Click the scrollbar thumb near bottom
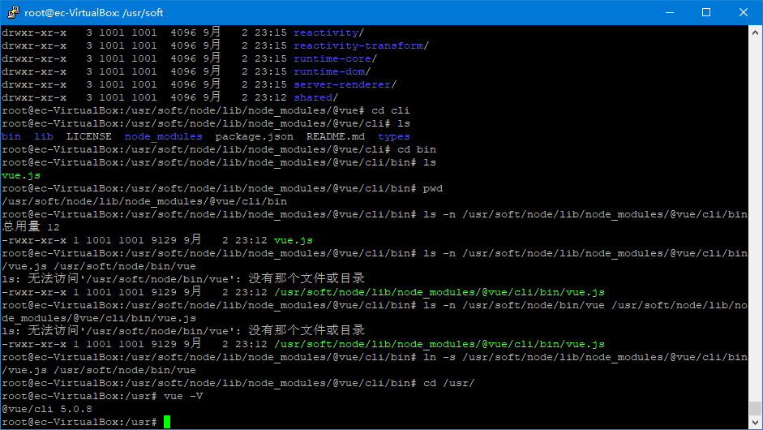The image size is (763, 430). click(755, 408)
